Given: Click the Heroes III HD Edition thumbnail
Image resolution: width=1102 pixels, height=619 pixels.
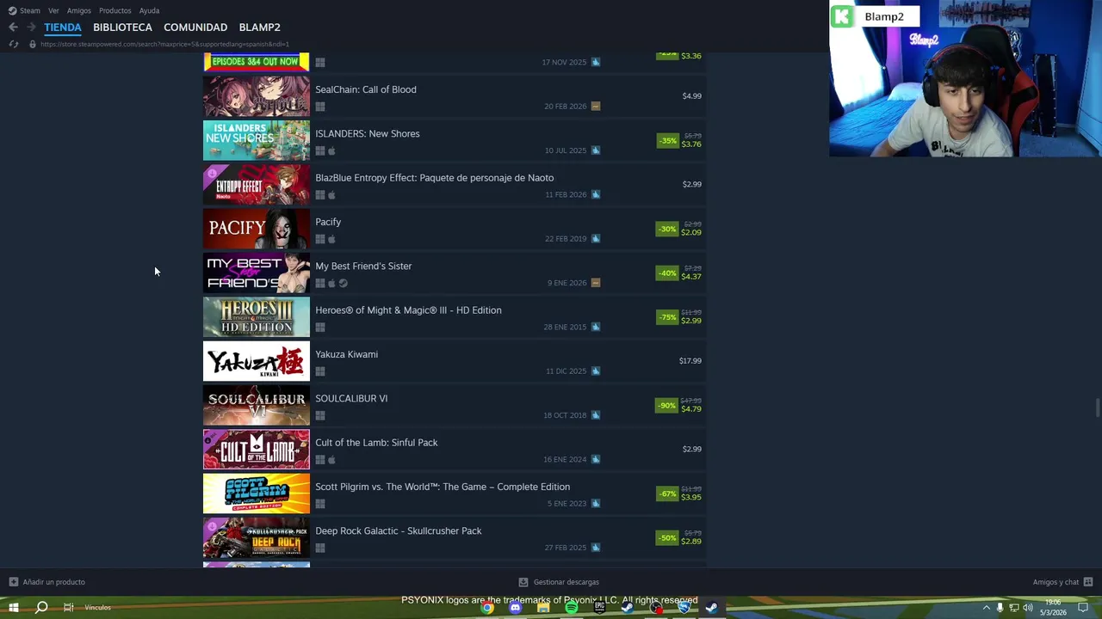Looking at the screenshot, I should tap(256, 316).
